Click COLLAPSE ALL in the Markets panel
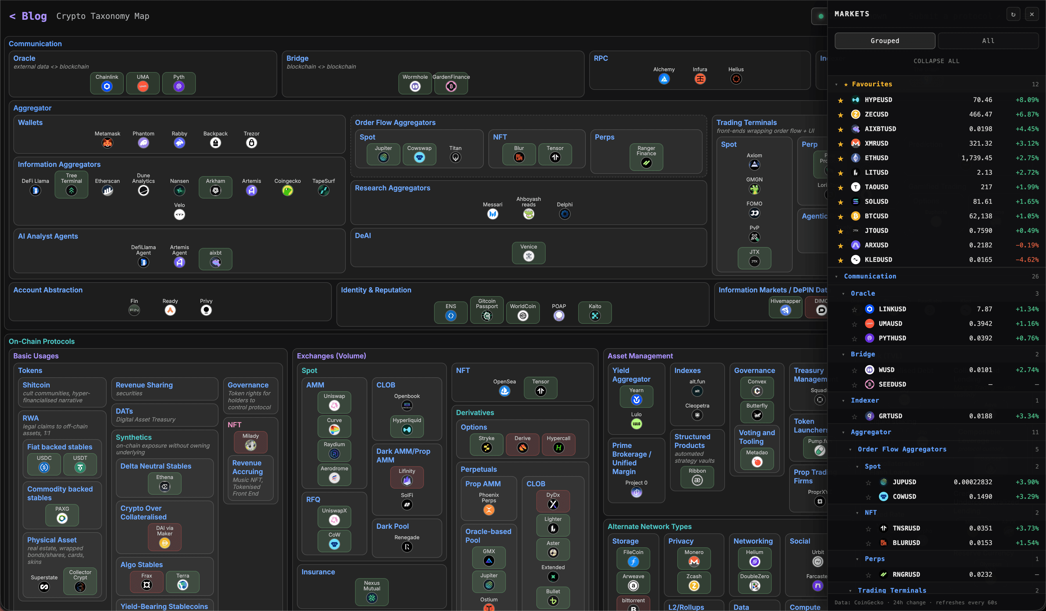Viewport: 1046px width, 611px height. 936,61
